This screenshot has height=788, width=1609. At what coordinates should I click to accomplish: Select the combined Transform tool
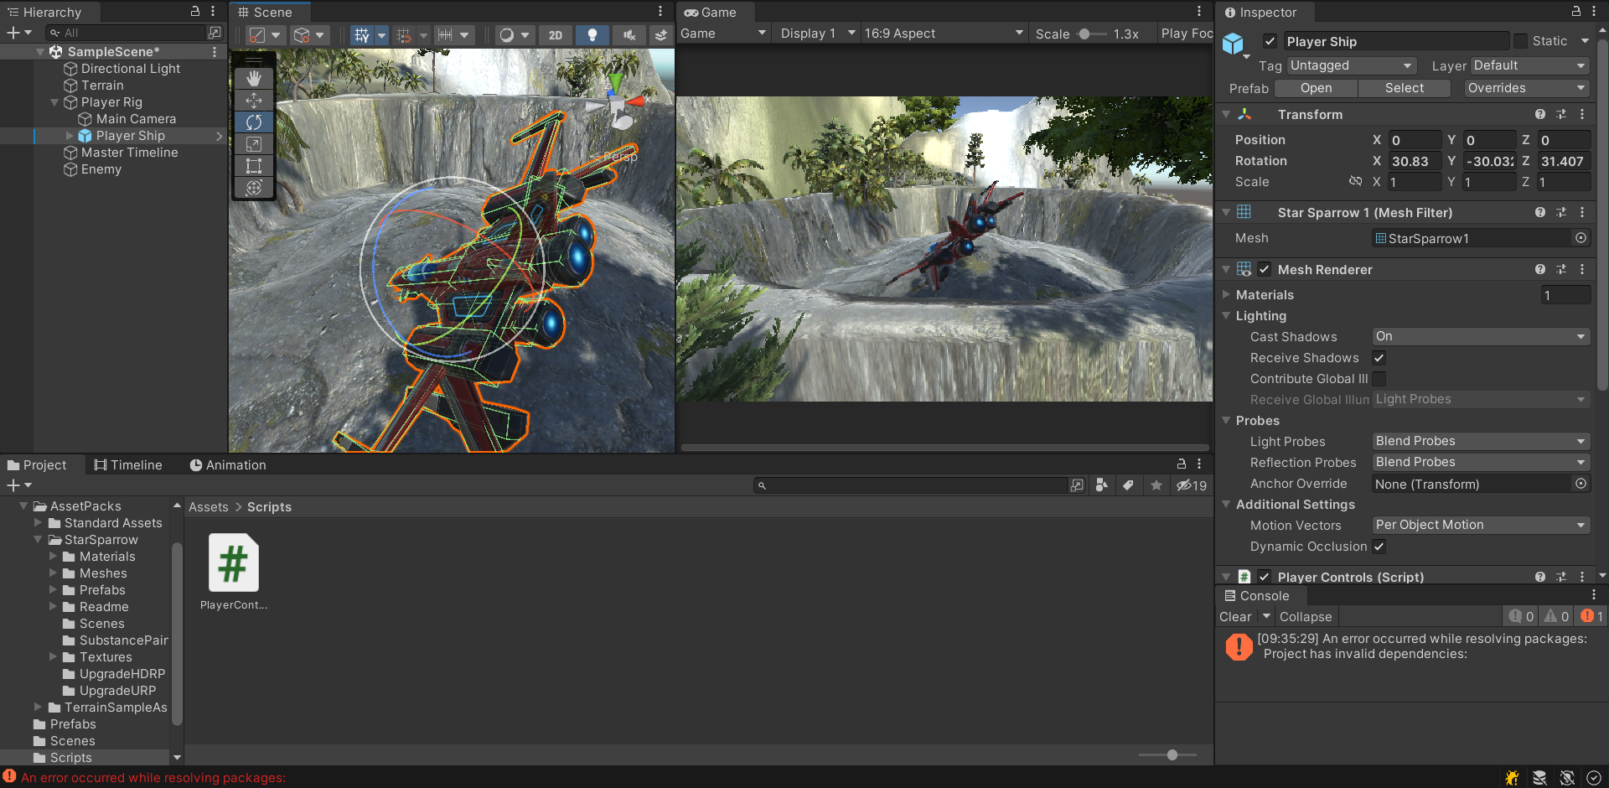254,188
